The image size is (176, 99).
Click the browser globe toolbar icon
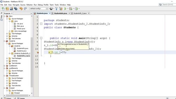click(51, 9)
